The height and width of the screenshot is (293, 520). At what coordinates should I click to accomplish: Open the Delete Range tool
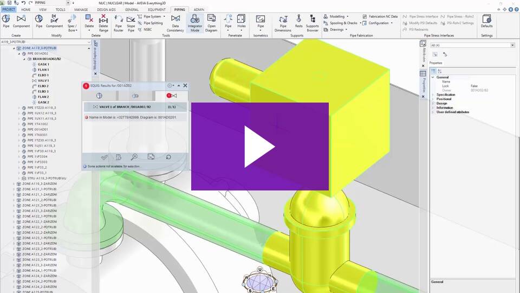tap(103, 23)
